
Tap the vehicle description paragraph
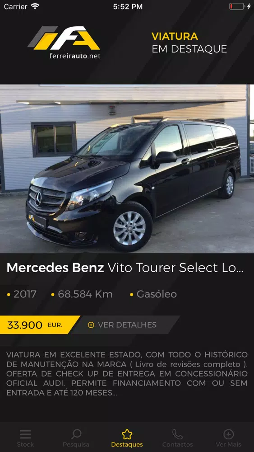(x=127, y=374)
